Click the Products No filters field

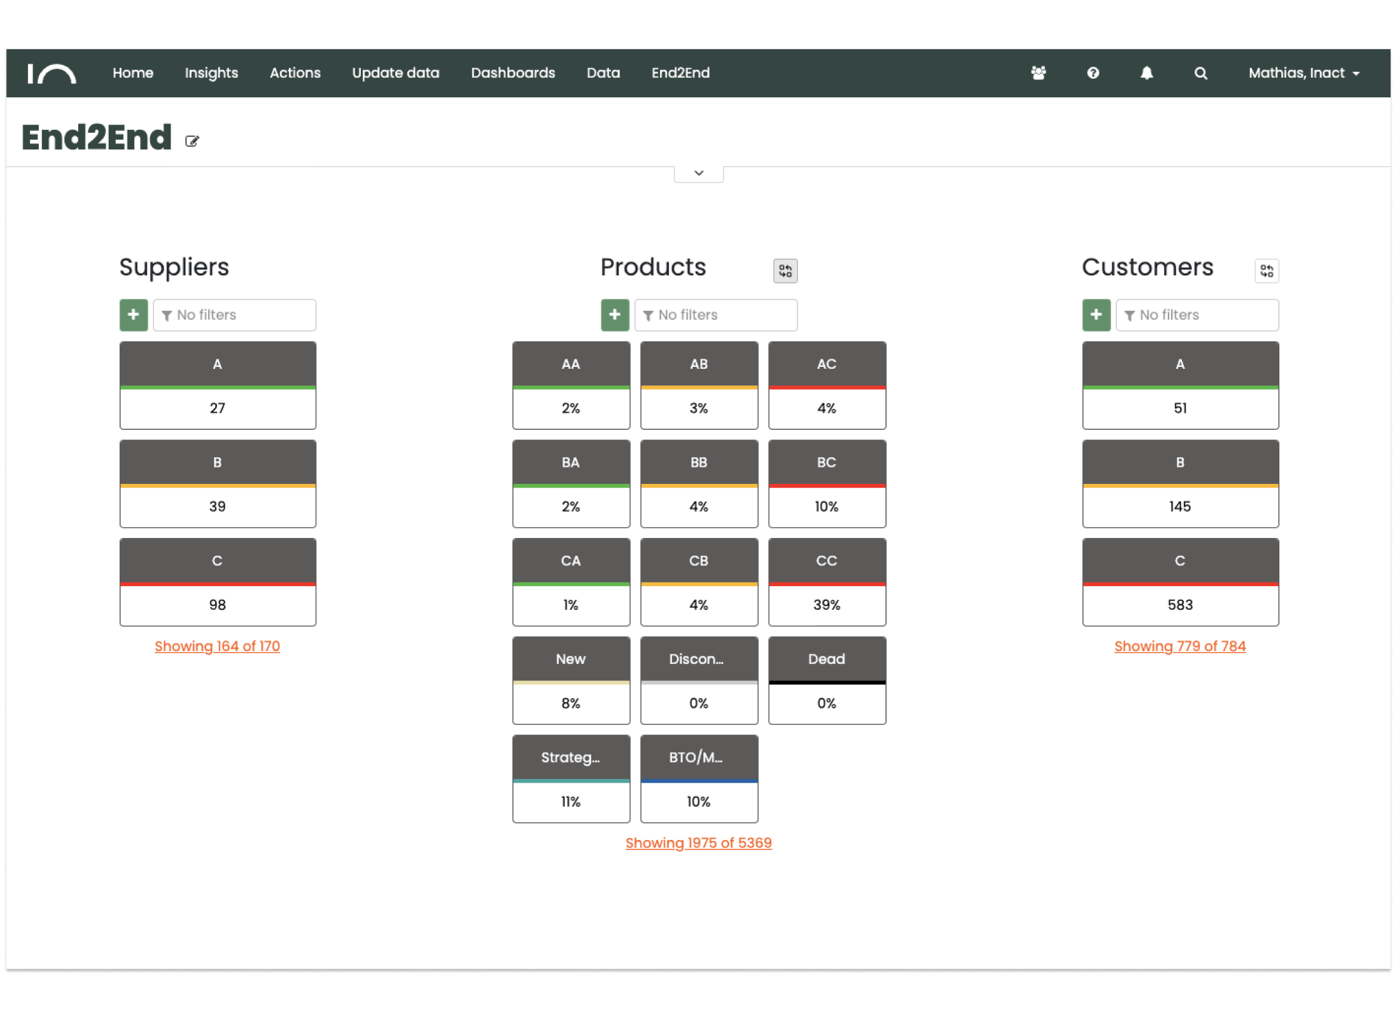point(716,315)
